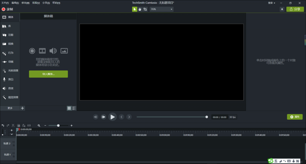Click the undo arrow in timeline toolbar

pyautogui.click(x=3, y=126)
